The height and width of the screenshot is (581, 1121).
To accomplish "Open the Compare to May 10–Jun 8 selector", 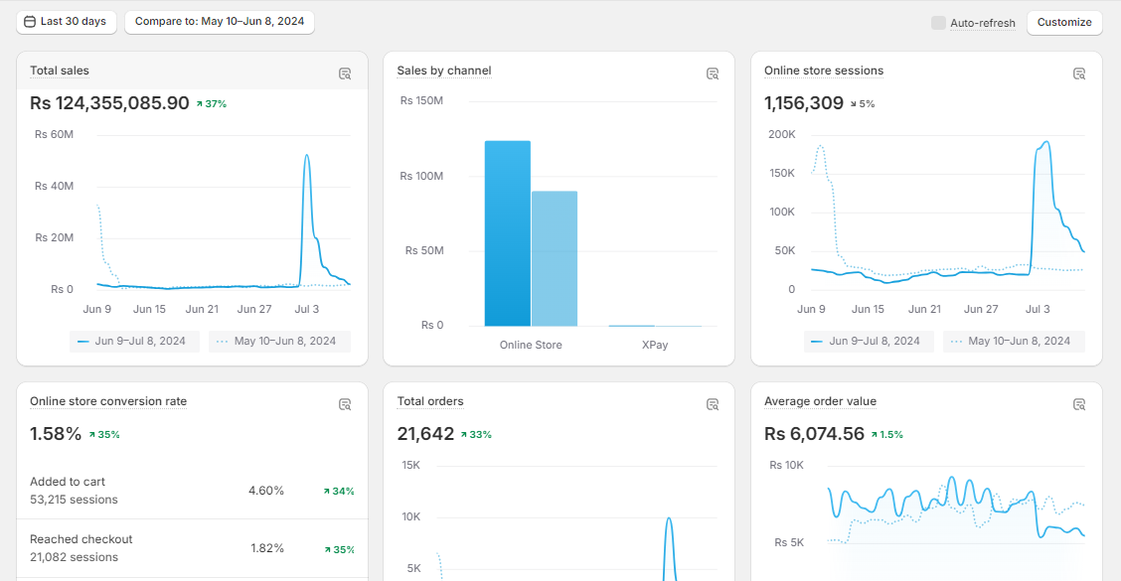I will 220,22.
